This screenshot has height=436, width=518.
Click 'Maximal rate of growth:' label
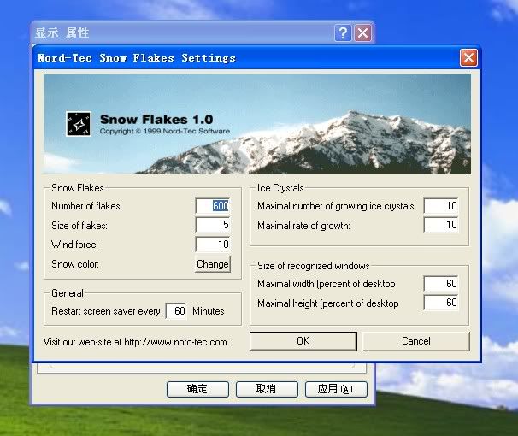point(303,226)
